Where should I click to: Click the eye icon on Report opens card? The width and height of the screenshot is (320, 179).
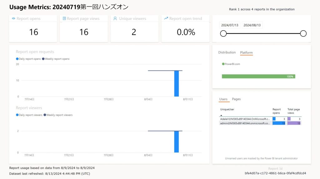[13, 19]
